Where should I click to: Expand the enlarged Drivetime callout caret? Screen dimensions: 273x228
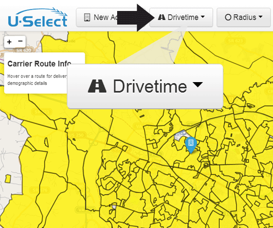(198, 85)
